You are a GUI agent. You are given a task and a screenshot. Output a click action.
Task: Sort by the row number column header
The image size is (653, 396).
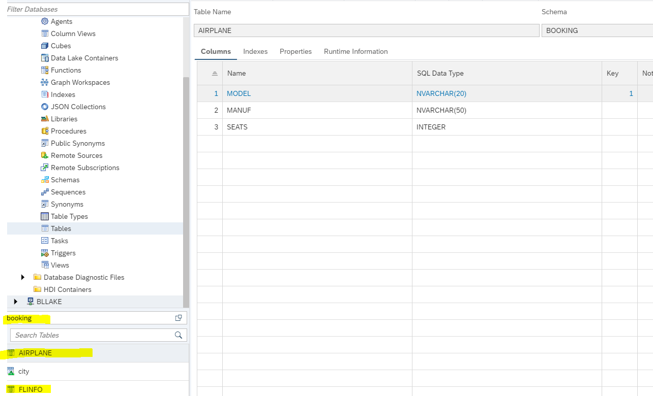pos(215,74)
